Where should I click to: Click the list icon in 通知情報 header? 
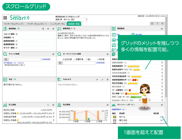[x=43, y=29]
